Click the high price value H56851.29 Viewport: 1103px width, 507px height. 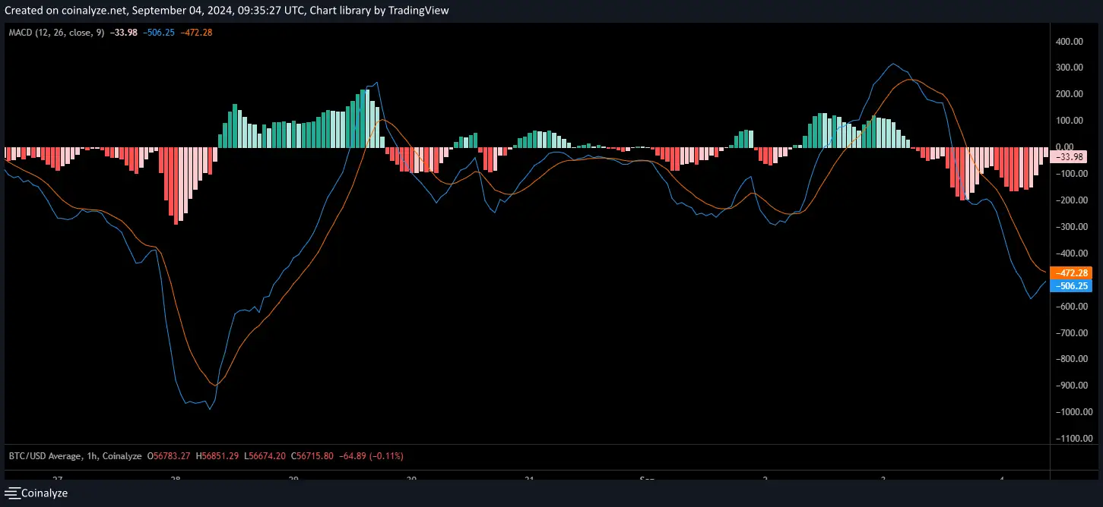tap(219, 456)
